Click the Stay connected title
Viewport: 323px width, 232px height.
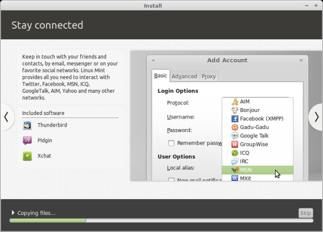[47, 25]
